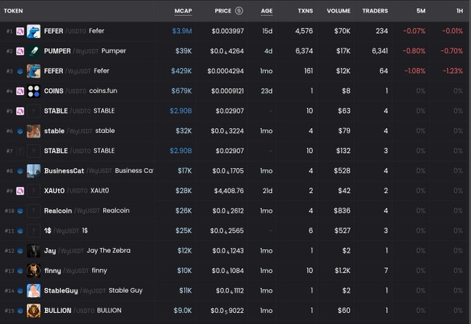The image size is (471, 324).
Task: Click the $0.003997 price value
Action: (x=228, y=31)
